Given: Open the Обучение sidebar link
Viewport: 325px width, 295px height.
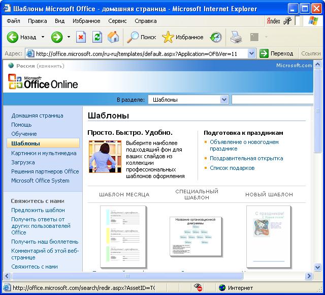Looking at the screenshot, I should point(24,134).
